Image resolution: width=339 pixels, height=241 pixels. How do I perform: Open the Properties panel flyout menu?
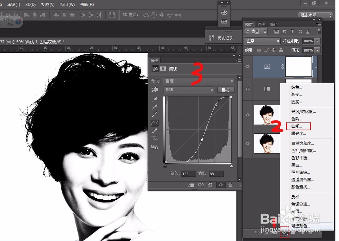click(238, 61)
